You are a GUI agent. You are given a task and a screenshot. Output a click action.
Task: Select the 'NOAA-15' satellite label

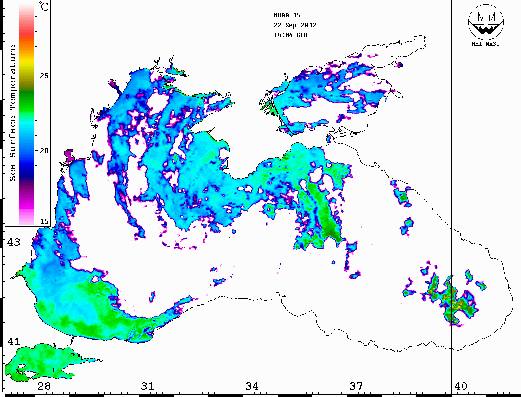click(x=287, y=15)
